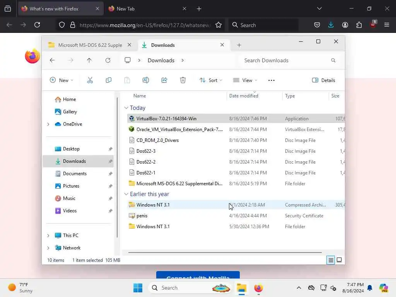This screenshot has height=297, width=396.
Task: Click the chevron after Downloads in address bar
Action: 183,60
